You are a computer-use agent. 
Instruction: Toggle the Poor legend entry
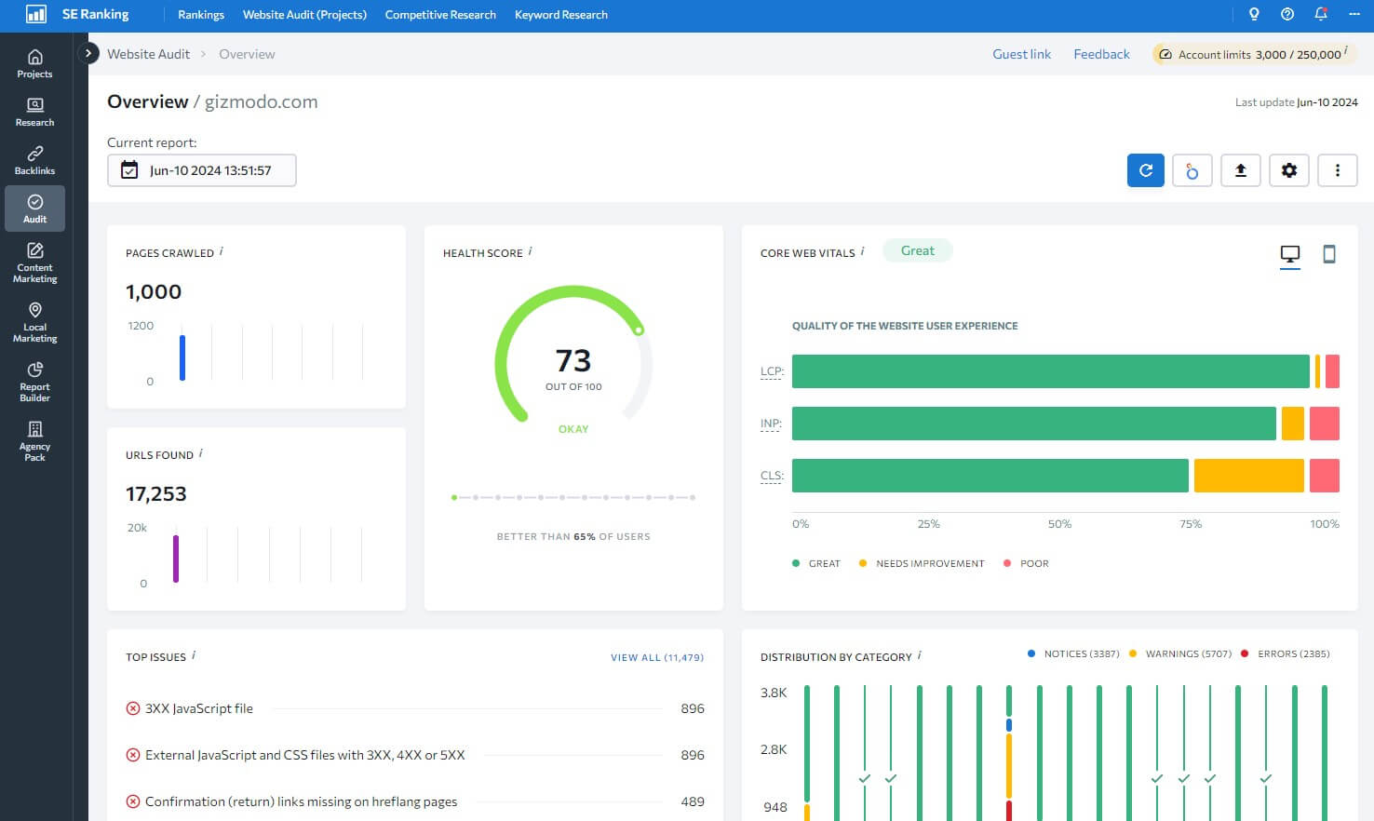point(1027,563)
